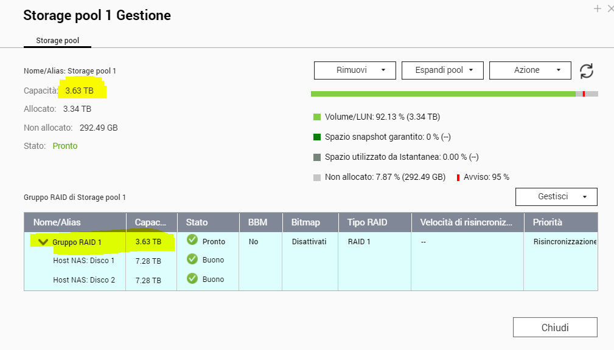Click green check icon for Disco 1
614x350 pixels.
pyautogui.click(x=192, y=259)
